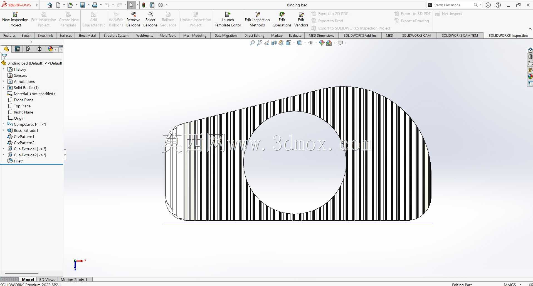The height and width of the screenshot is (286, 533).
Task: Select the Front Plane item
Action: point(23,100)
